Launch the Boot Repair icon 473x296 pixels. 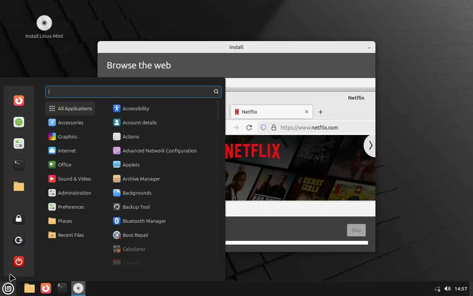point(117,235)
